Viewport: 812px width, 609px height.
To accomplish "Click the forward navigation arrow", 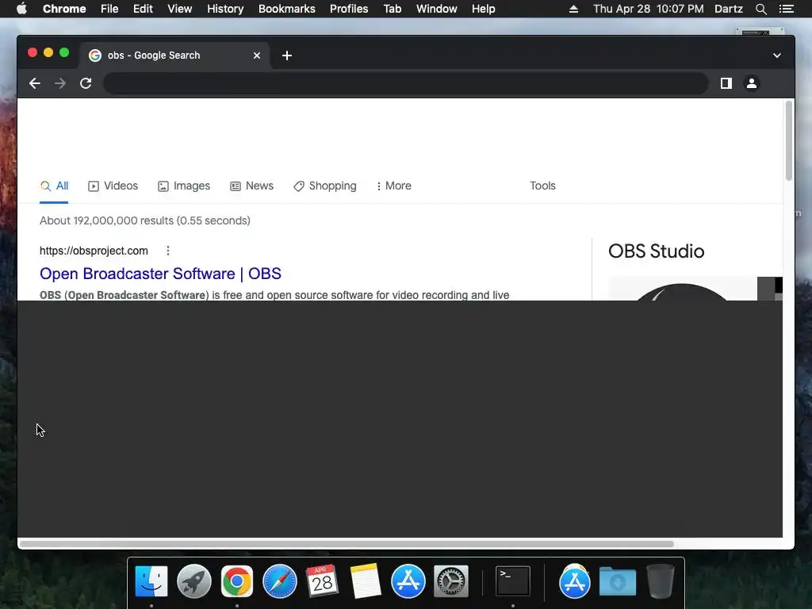I will point(60,83).
